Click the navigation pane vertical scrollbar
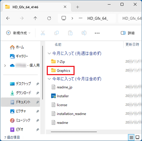142x141 pixels. 42,73
